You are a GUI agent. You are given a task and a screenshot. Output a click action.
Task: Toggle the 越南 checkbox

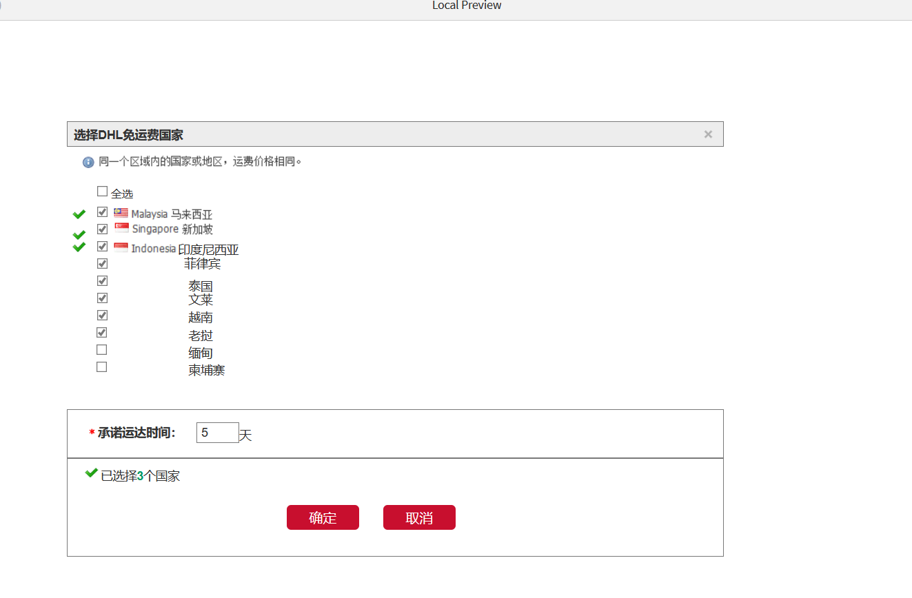click(102, 316)
